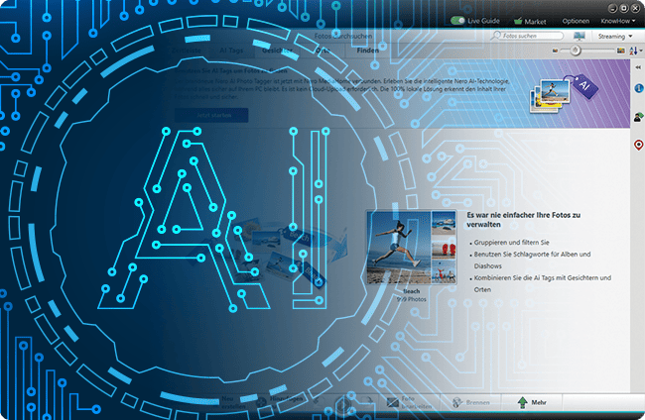The height and width of the screenshot is (420, 645).
Task: Open the faces person icon in sidebar
Action: 636,117
